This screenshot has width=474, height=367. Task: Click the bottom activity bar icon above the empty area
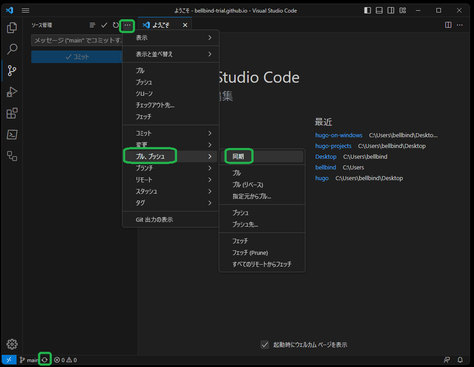tap(12, 156)
